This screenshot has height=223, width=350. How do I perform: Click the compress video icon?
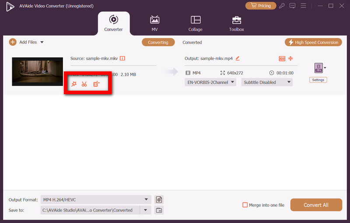pos(290,59)
